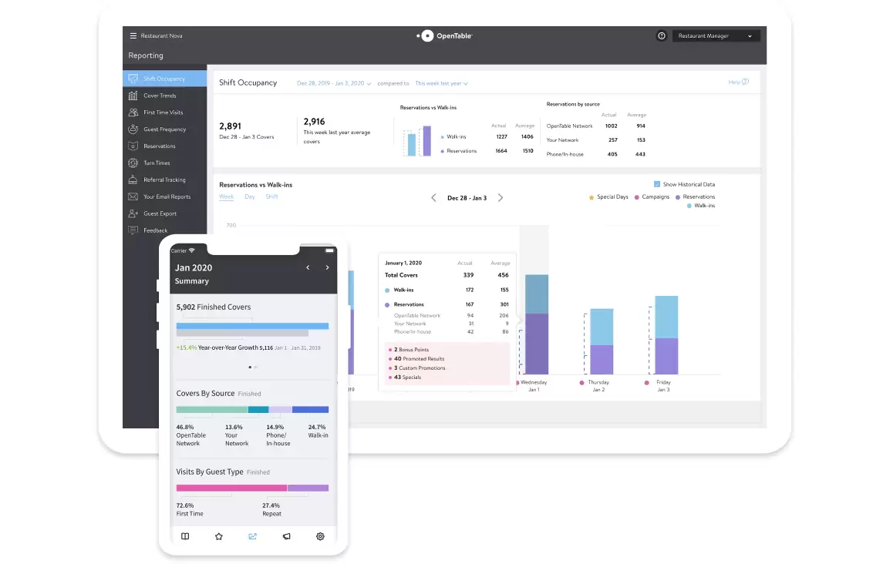Screen dimensions: 890x564
Task: Tap the page indicator dots on phone summary
Action: [253, 368]
